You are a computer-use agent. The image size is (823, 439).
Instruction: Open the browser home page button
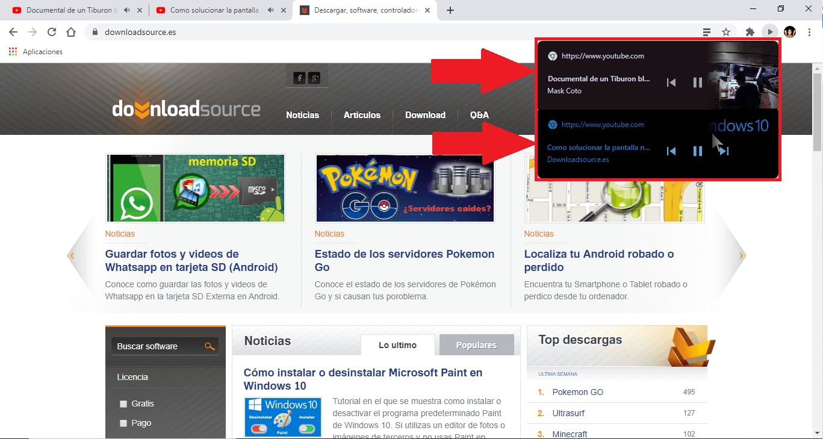(71, 32)
